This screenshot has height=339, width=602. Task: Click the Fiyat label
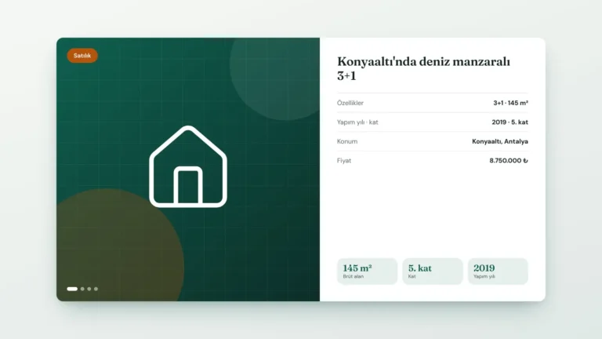click(344, 161)
